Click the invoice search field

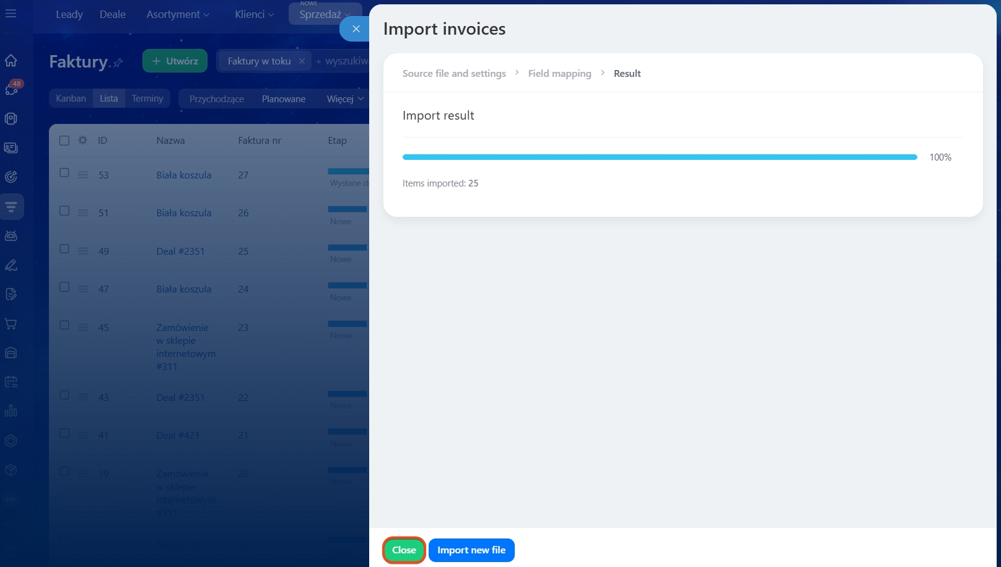[343, 61]
